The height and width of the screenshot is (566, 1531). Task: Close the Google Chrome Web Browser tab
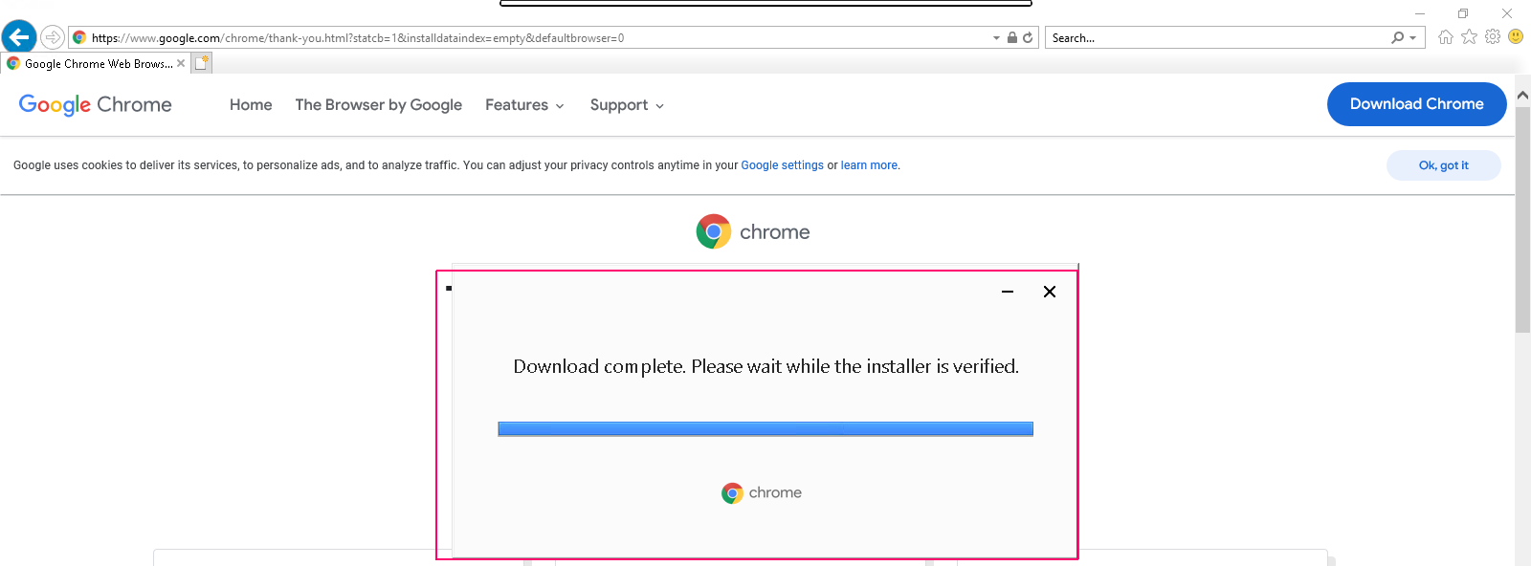[181, 63]
